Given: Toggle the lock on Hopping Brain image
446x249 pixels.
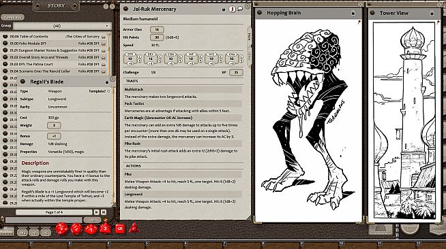Looking at the screenshot, I should click(x=353, y=13).
